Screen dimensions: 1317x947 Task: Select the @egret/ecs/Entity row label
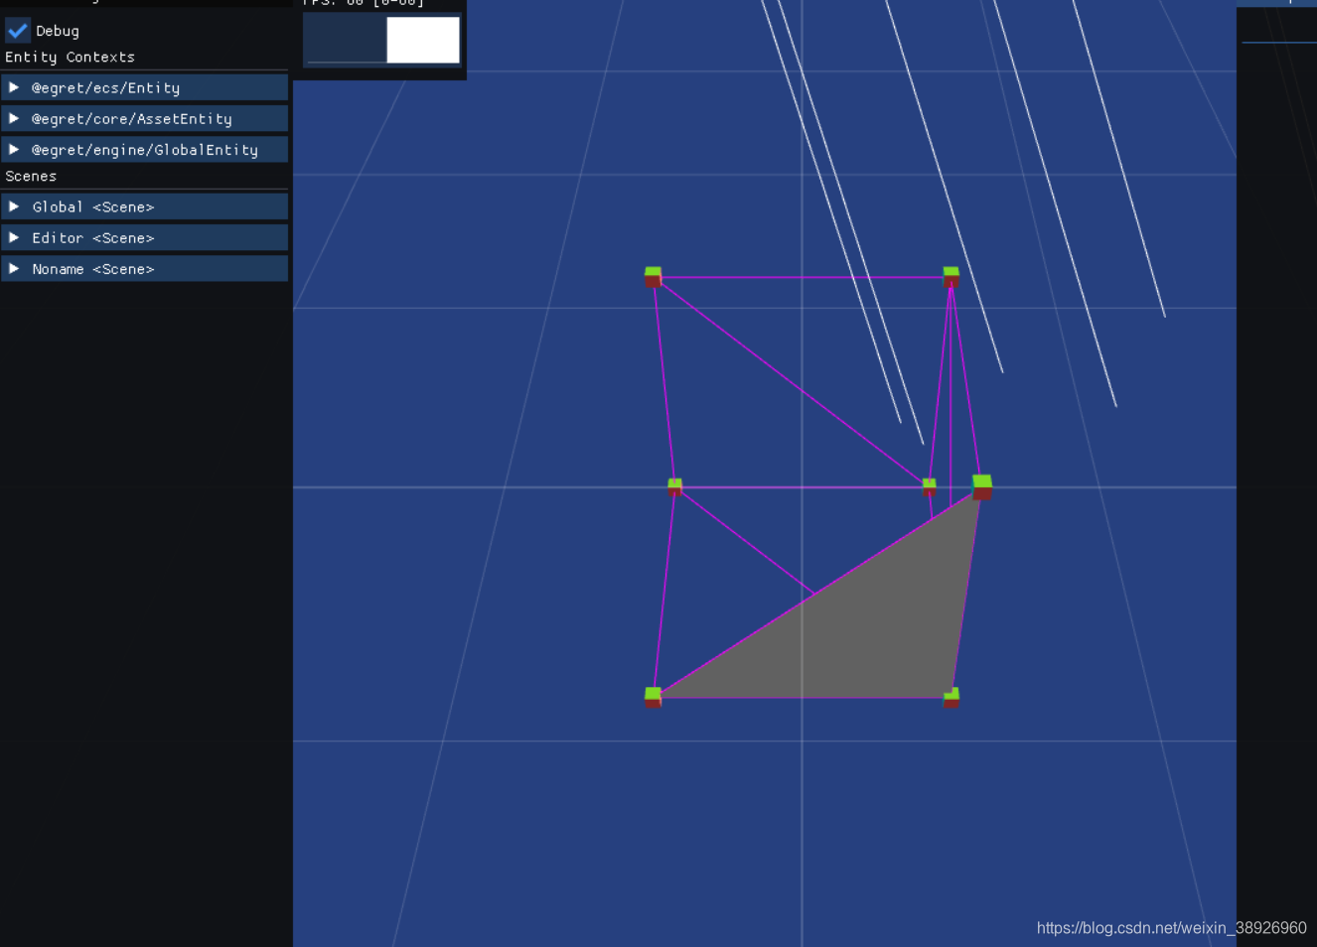(105, 87)
